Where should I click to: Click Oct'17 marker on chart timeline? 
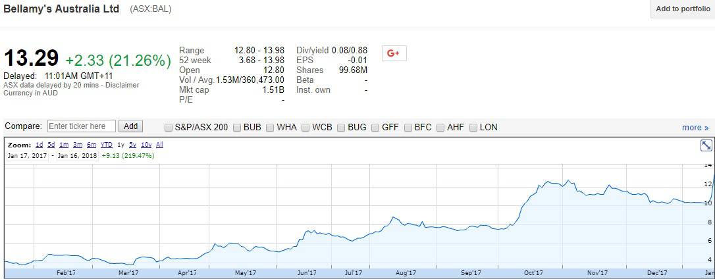(533, 272)
